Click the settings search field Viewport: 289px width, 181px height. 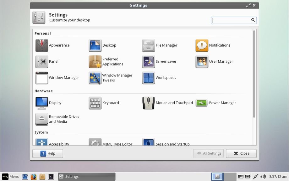231,20
